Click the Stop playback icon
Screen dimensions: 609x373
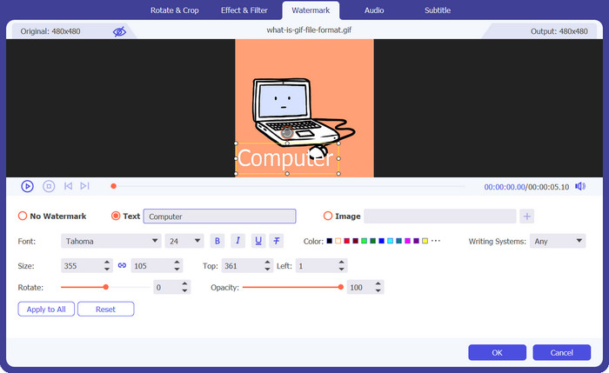pos(49,186)
